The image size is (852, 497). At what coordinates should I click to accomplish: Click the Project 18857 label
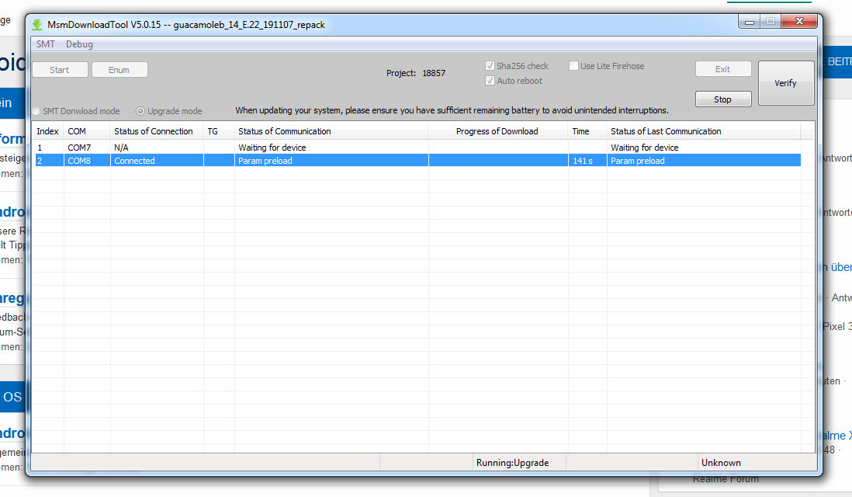point(416,73)
